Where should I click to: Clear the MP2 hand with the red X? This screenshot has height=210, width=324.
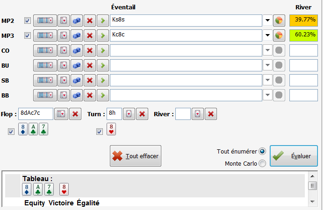click(x=90, y=21)
